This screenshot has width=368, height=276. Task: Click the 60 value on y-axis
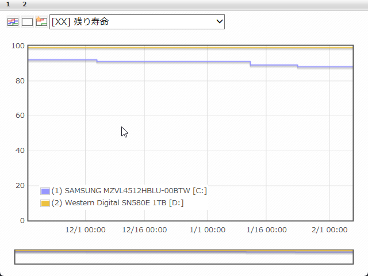20,116
